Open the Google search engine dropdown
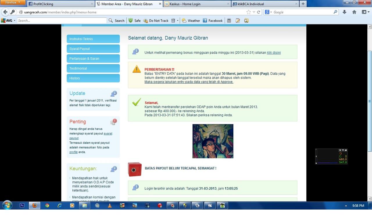 (268, 12)
